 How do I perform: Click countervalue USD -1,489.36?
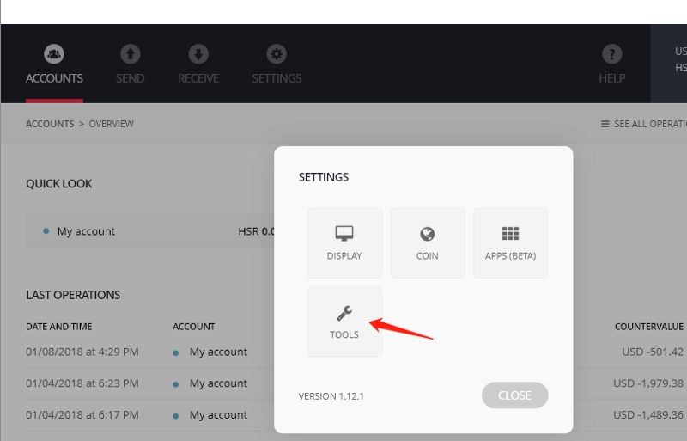648,415
